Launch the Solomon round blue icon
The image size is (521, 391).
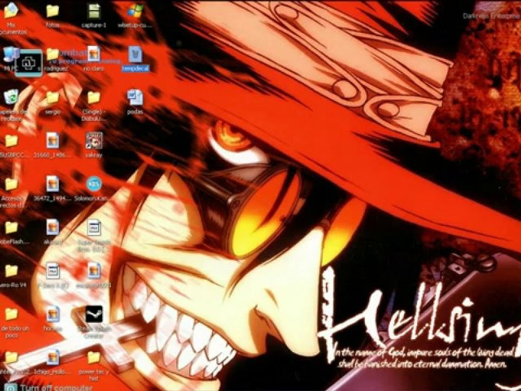tap(94, 184)
